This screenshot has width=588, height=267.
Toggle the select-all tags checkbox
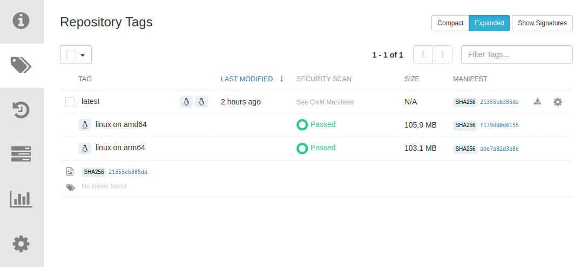(71, 55)
